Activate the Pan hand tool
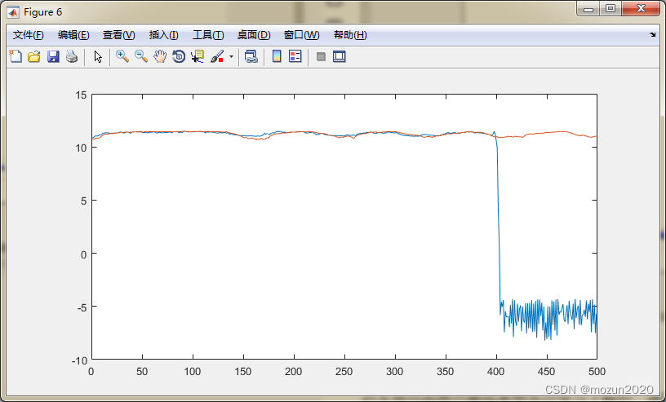 [160, 56]
